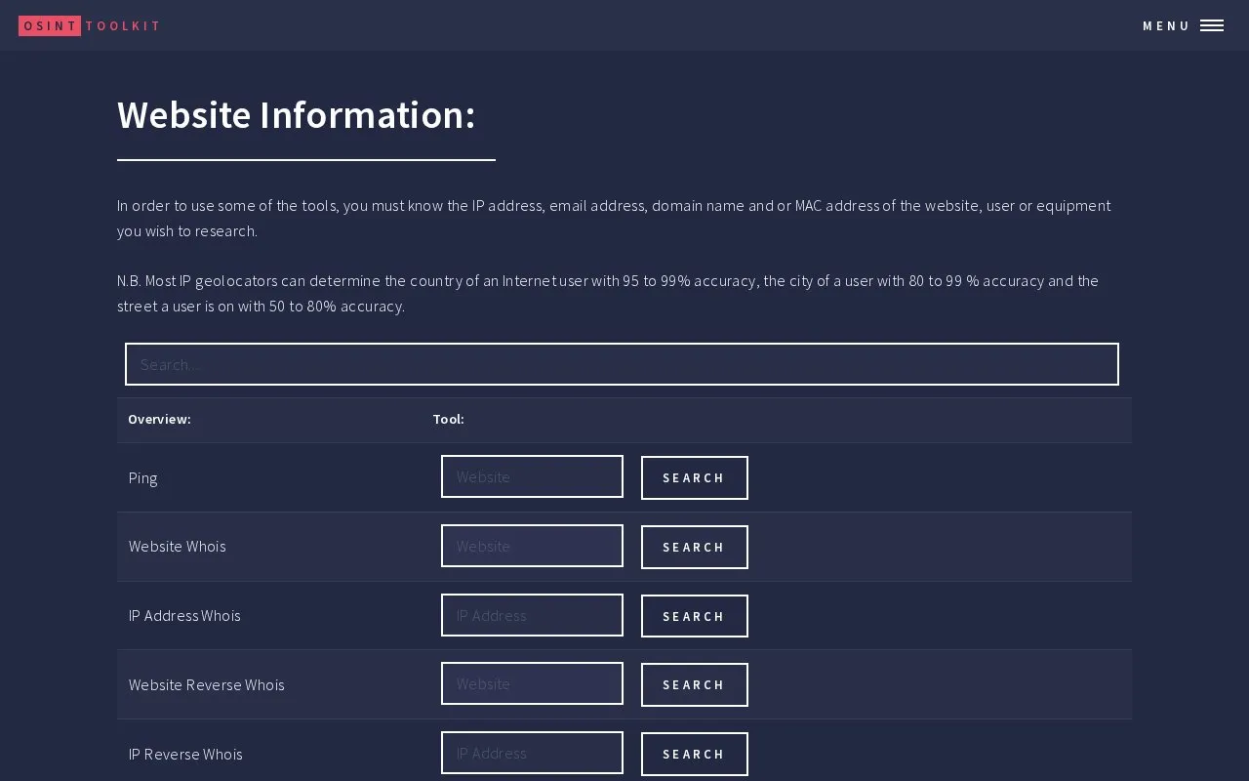Run the IP Address Whois search button
This screenshot has width=1249, height=781.
click(x=695, y=616)
